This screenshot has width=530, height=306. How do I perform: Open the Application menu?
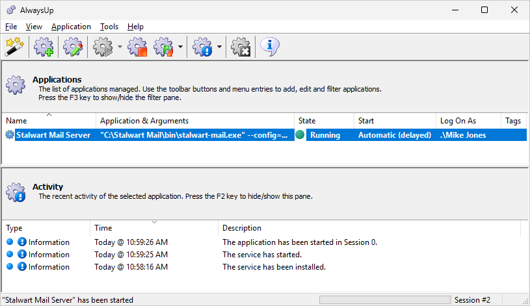(x=71, y=27)
